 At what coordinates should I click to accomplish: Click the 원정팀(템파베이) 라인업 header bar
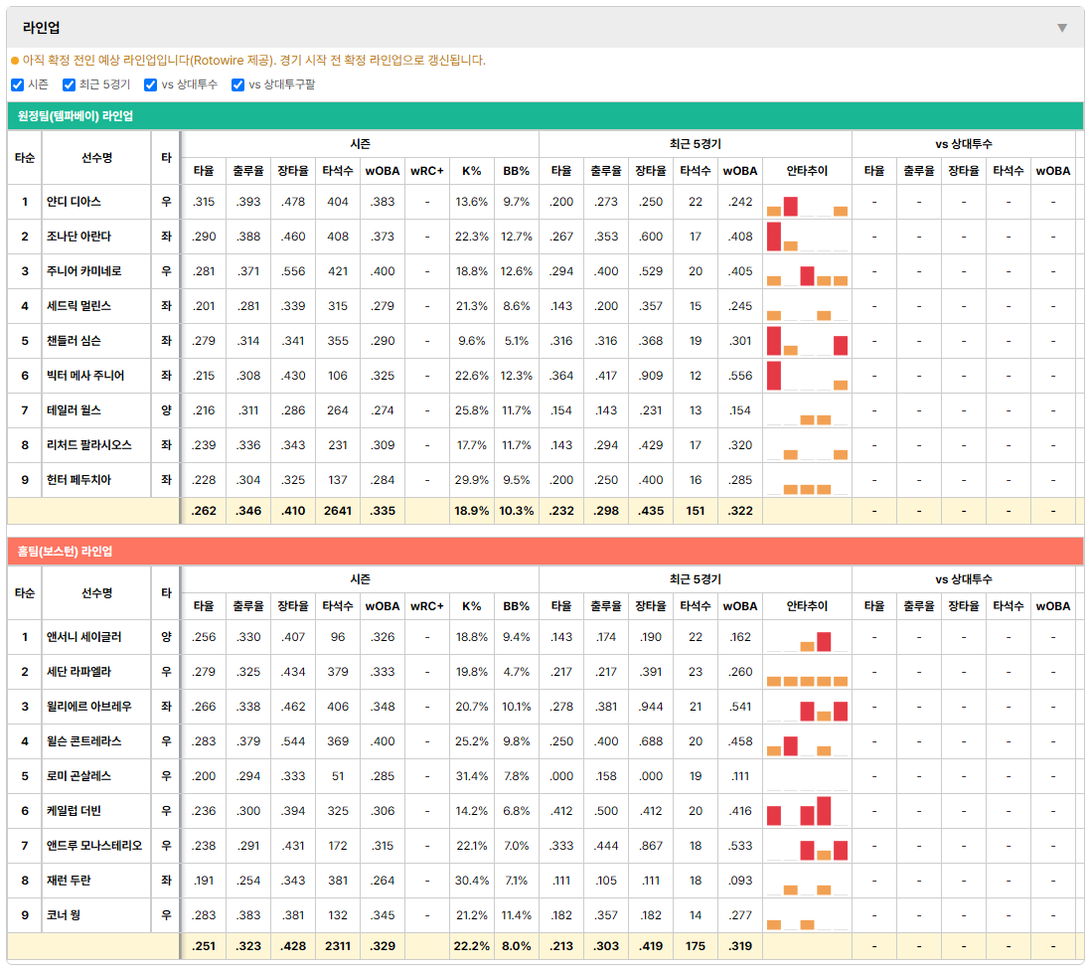[x=545, y=116]
